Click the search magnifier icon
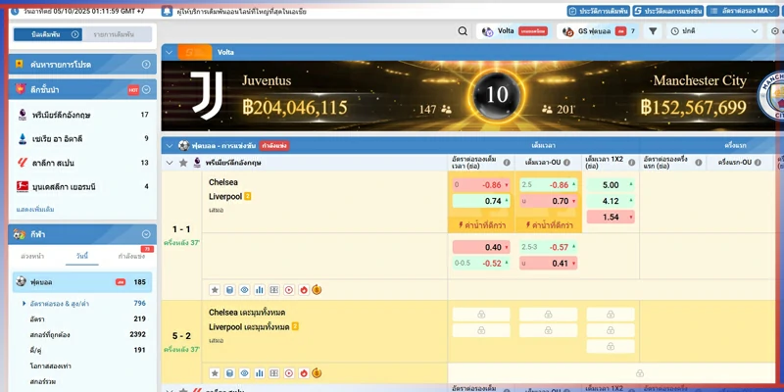This screenshot has height=392, width=784. coord(463,31)
